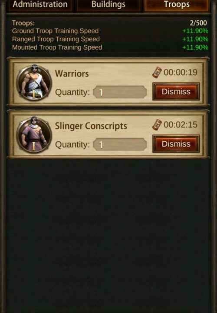Tap the tier I badge on Slinger portrait

[34, 146]
